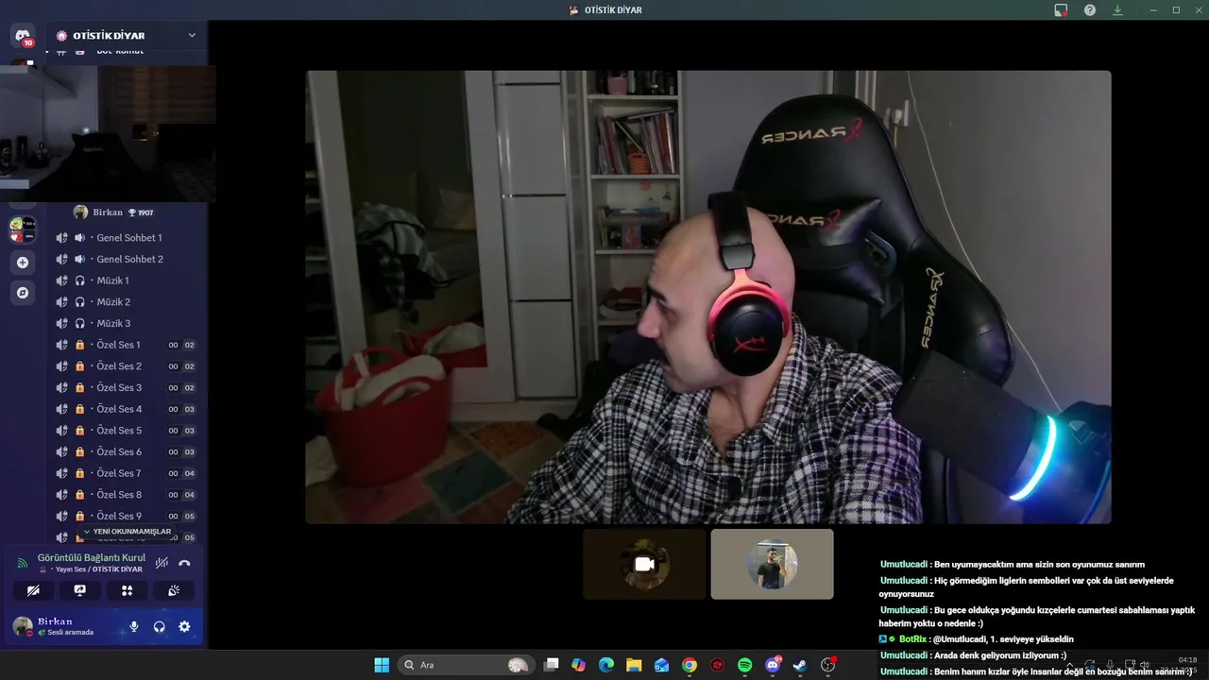The width and height of the screenshot is (1209, 680).
Task: Launch Copilot from the taskbar
Action: point(578,665)
